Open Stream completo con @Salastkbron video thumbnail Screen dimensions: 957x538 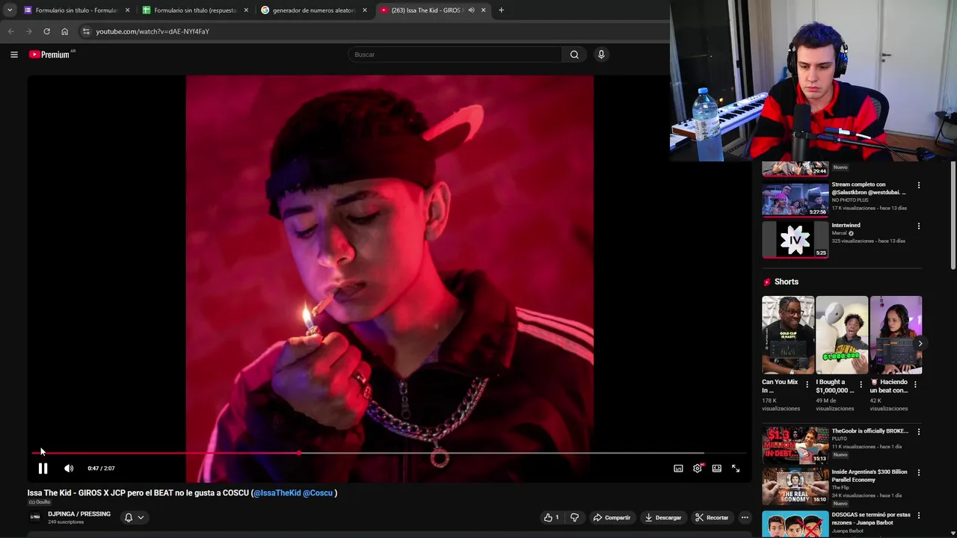pos(795,199)
